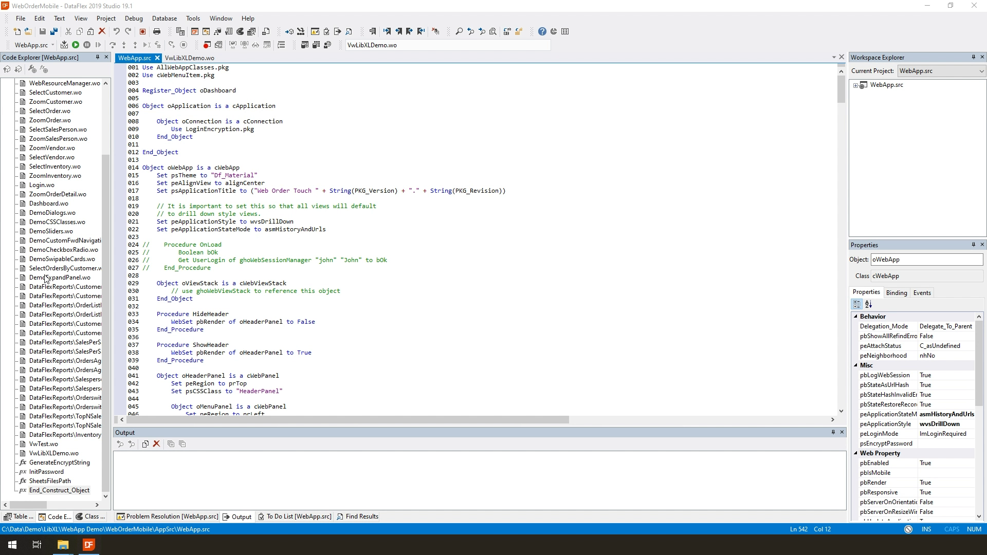
Task: Click the Save file icon
Action: pyautogui.click(x=43, y=32)
